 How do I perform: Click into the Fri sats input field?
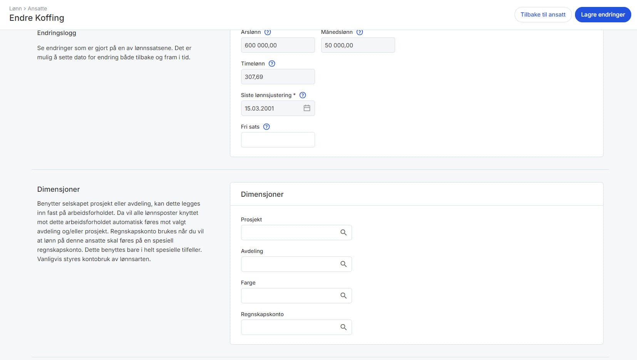click(x=278, y=140)
